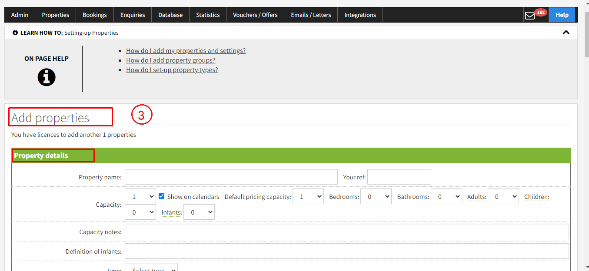
Task: Open the Admin menu
Action: point(20,15)
